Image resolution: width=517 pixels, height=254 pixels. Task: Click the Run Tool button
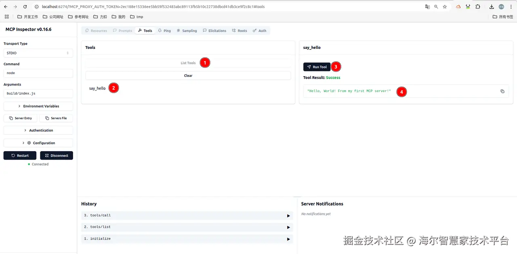pyautogui.click(x=317, y=67)
